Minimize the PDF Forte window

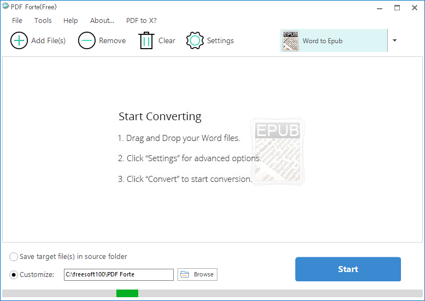click(380, 8)
